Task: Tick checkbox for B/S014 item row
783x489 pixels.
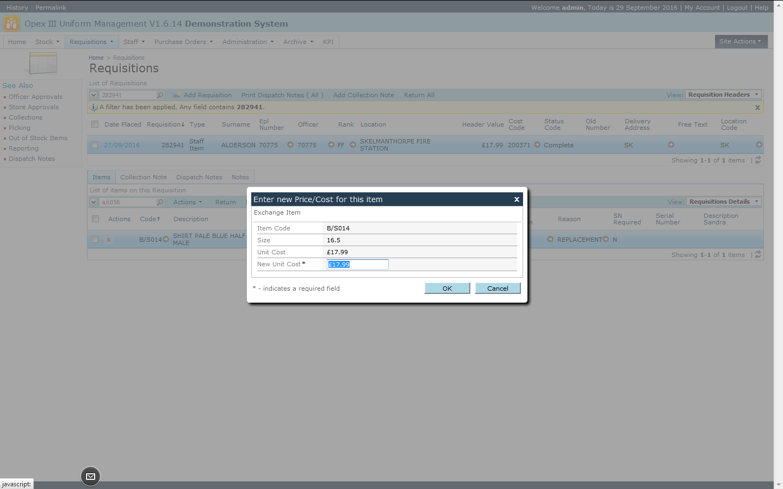Action: coord(95,240)
